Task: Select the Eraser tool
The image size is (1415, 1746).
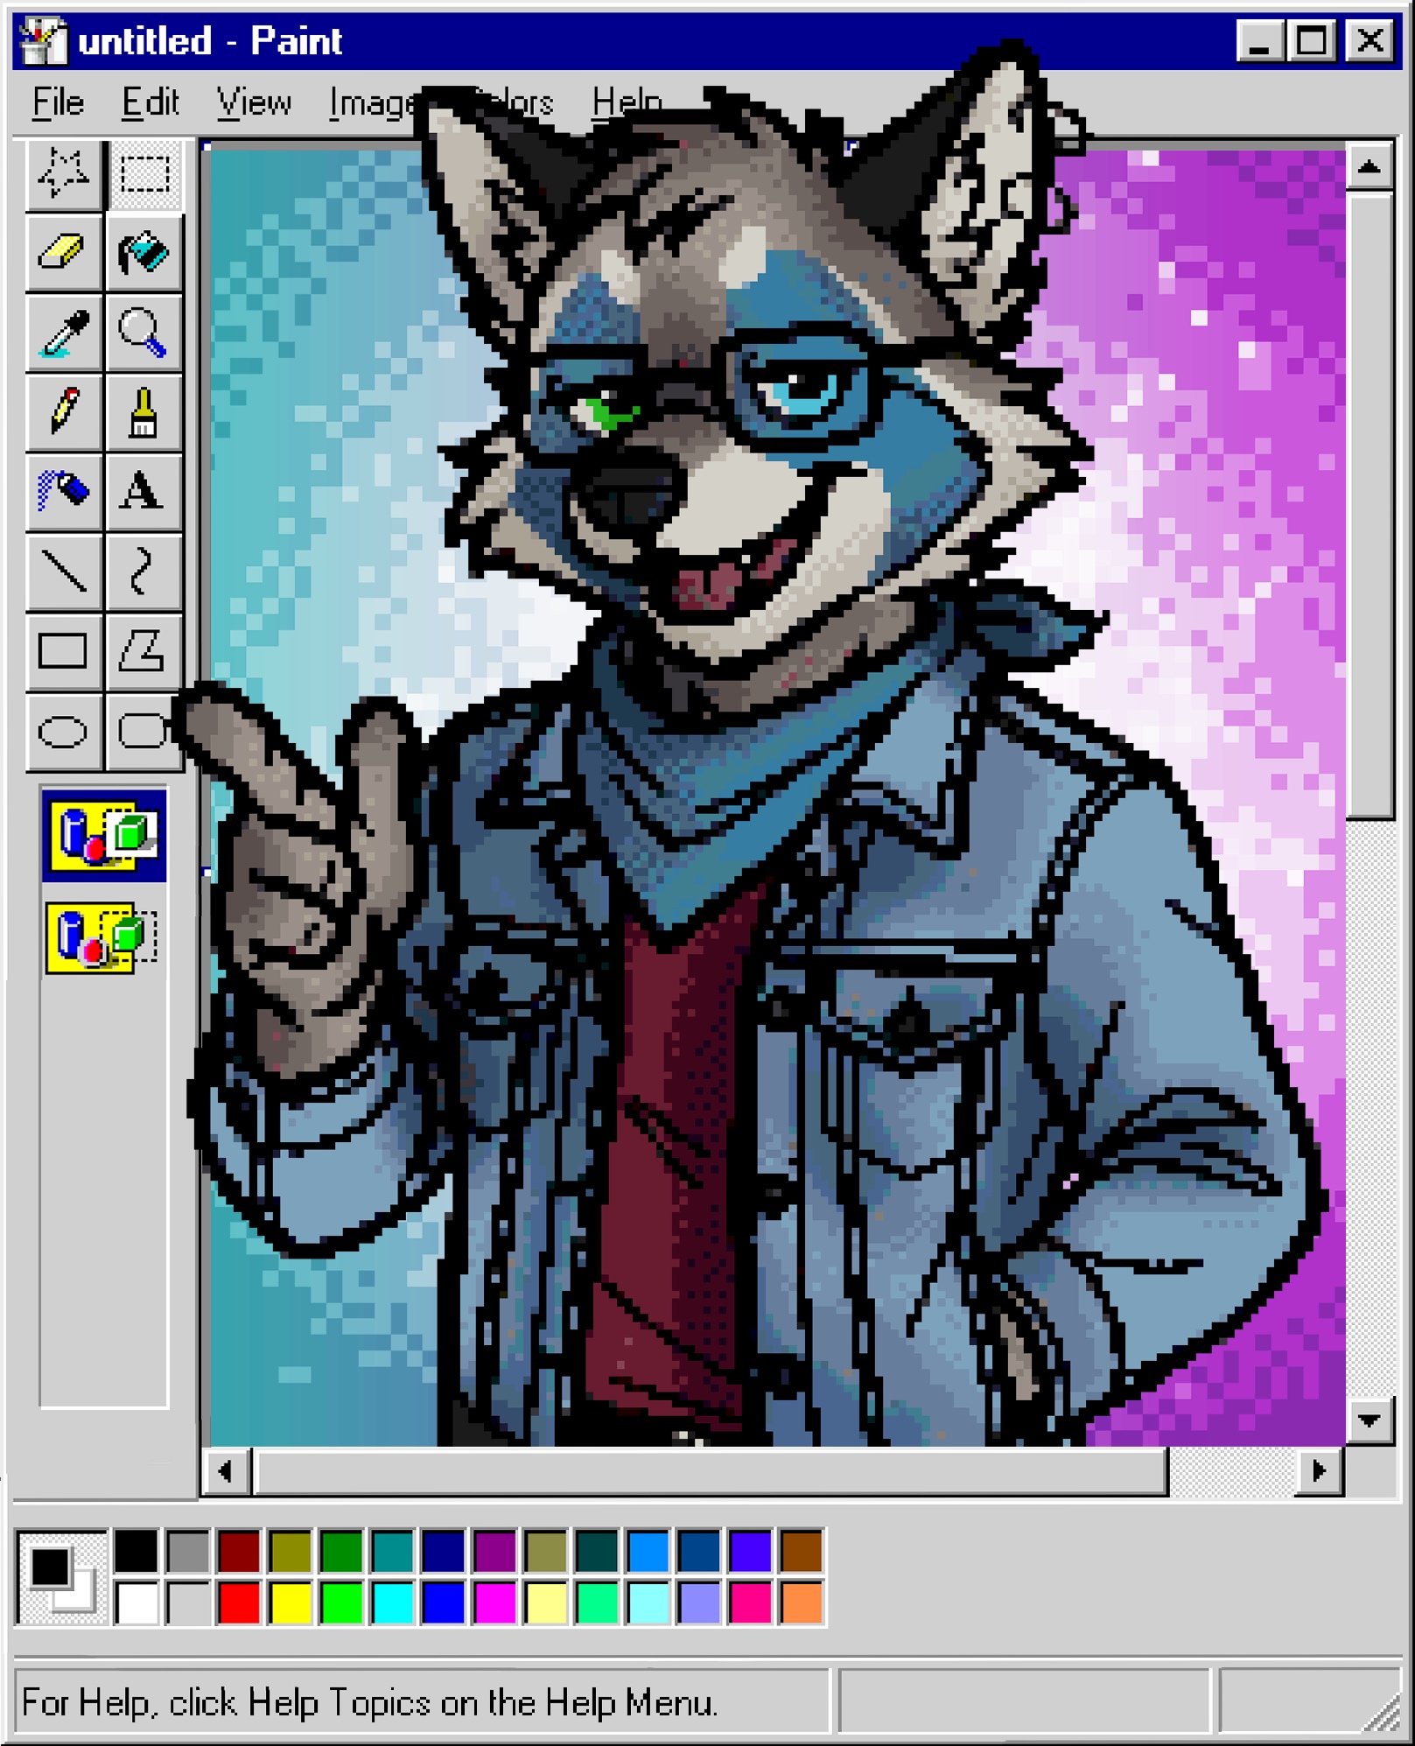Action: click(63, 253)
